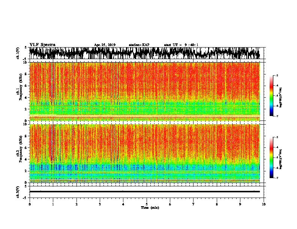Click time axis tick label "1"
Viewport: 297px width, 229px height.
click(53, 204)
